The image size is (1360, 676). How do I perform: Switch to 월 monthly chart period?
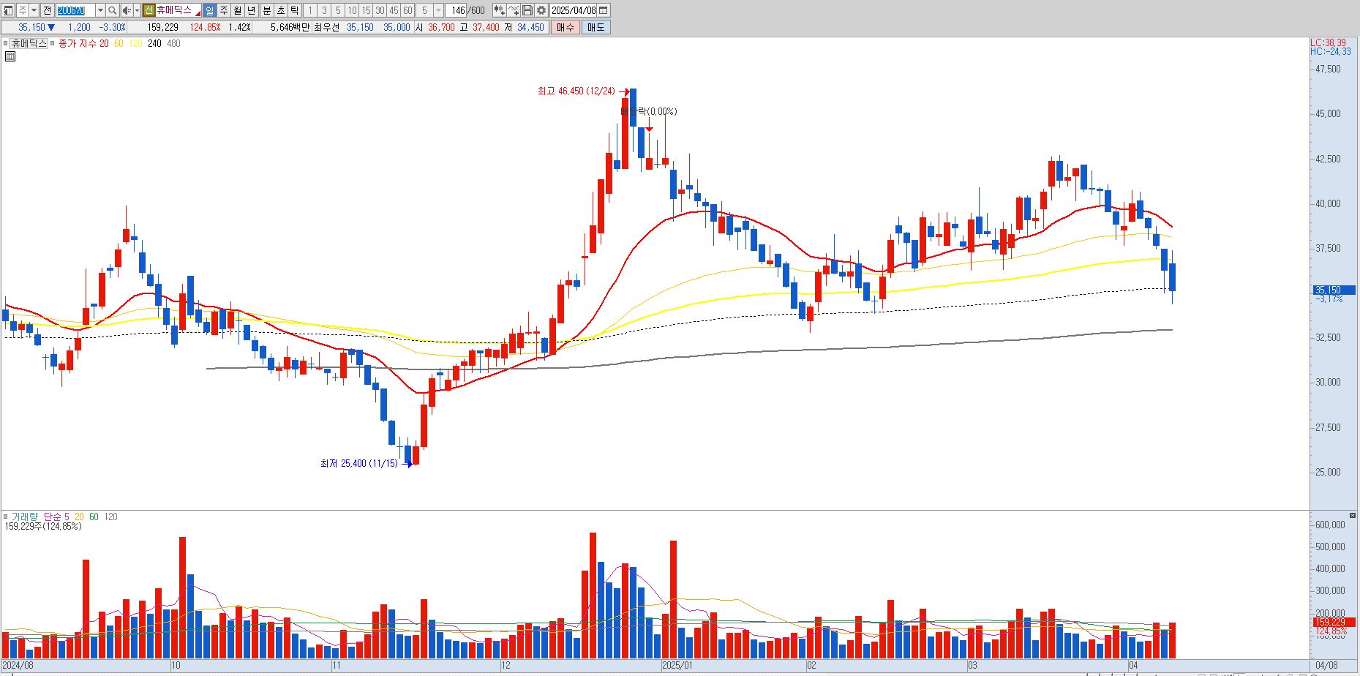tap(238, 10)
